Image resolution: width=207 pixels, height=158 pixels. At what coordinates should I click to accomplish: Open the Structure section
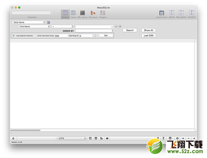point(93,14)
